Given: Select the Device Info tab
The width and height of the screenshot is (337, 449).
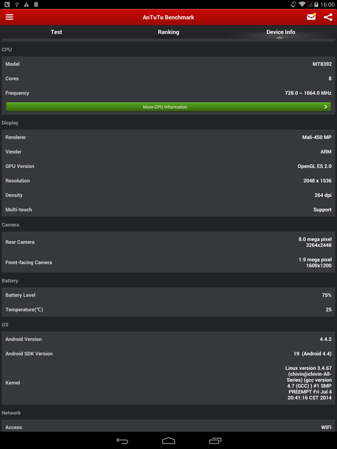Looking at the screenshot, I should tap(280, 32).
